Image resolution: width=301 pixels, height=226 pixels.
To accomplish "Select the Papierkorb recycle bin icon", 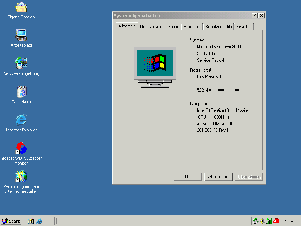I will 21,92.
